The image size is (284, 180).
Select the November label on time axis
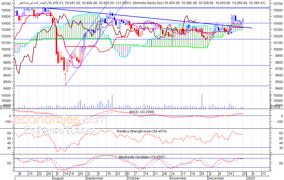pos(178,178)
